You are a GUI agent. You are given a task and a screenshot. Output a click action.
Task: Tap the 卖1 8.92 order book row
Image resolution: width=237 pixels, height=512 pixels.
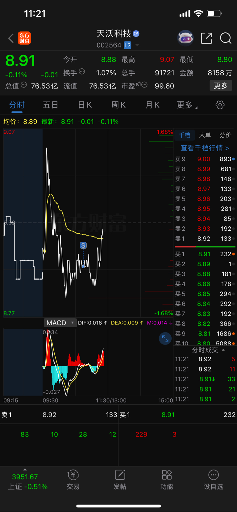pyautogui.click(x=205, y=238)
